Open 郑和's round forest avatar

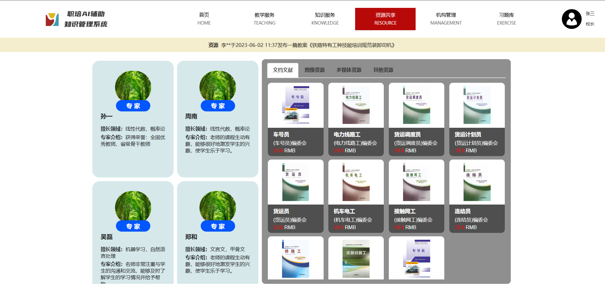coord(218,206)
